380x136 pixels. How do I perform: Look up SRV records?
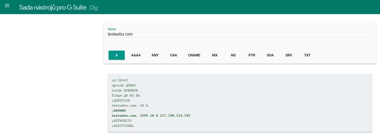[x=289, y=55]
